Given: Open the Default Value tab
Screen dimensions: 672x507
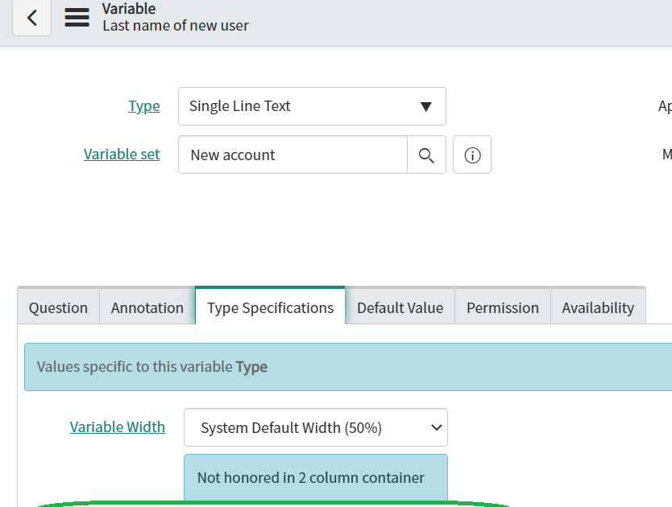Looking at the screenshot, I should coord(400,307).
